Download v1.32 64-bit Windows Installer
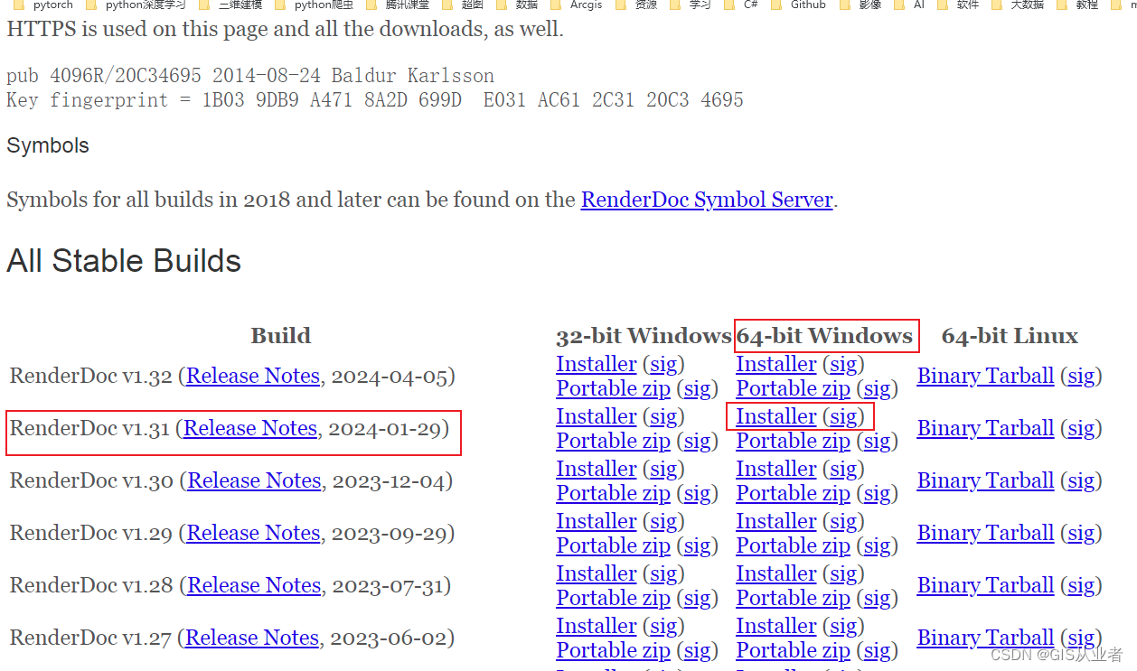This screenshot has height=671, width=1137. (x=776, y=364)
